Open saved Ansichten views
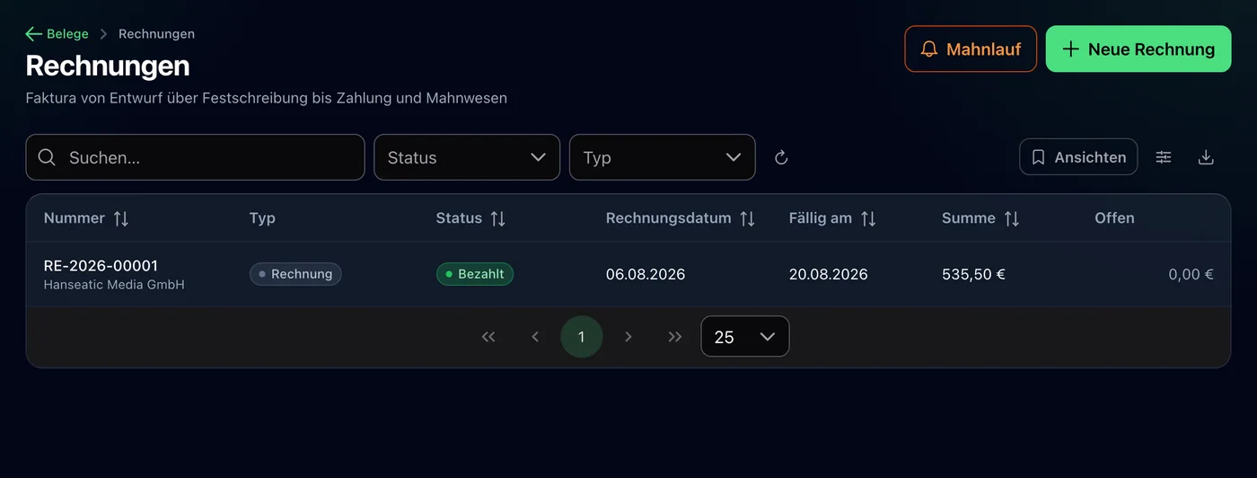Screen dimensions: 1257x478 (1078, 157)
